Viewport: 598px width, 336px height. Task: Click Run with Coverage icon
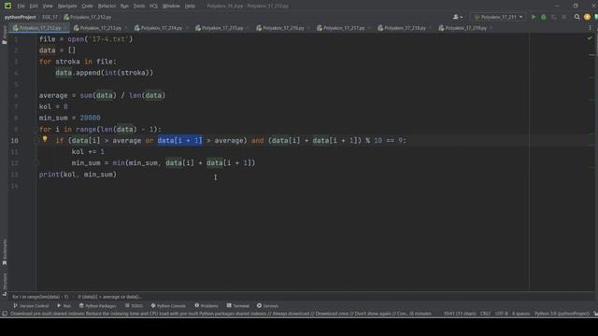(x=554, y=17)
